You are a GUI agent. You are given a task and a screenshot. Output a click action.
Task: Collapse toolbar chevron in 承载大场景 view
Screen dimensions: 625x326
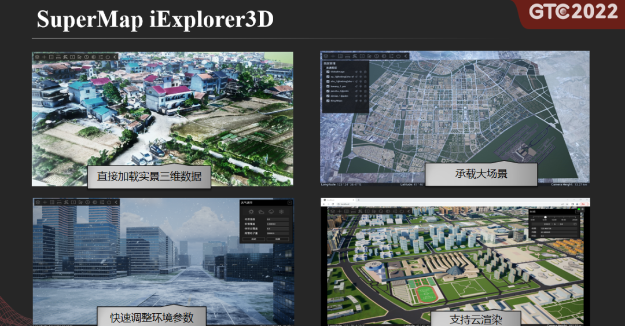[x=406, y=56]
